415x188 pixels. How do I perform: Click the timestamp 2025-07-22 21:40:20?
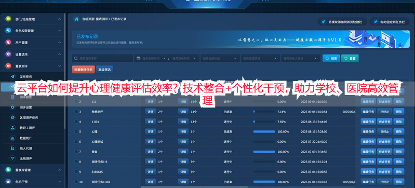point(314,141)
